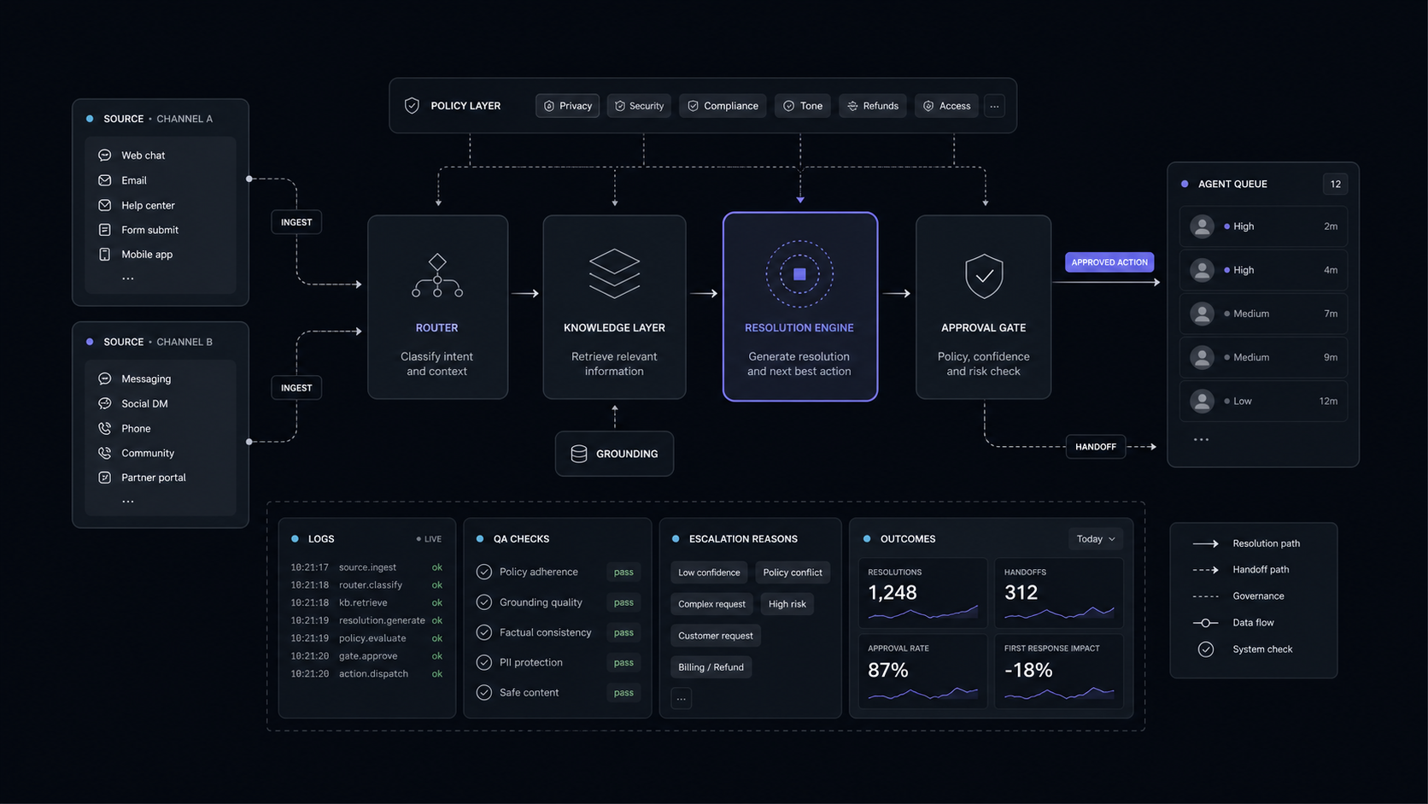Click the Messaging bubble icon in Channel B
The image size is (1428, 804).
(105, 379)
